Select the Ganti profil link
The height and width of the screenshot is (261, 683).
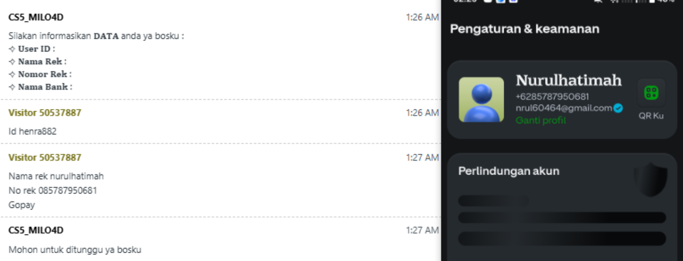(541, 120)
